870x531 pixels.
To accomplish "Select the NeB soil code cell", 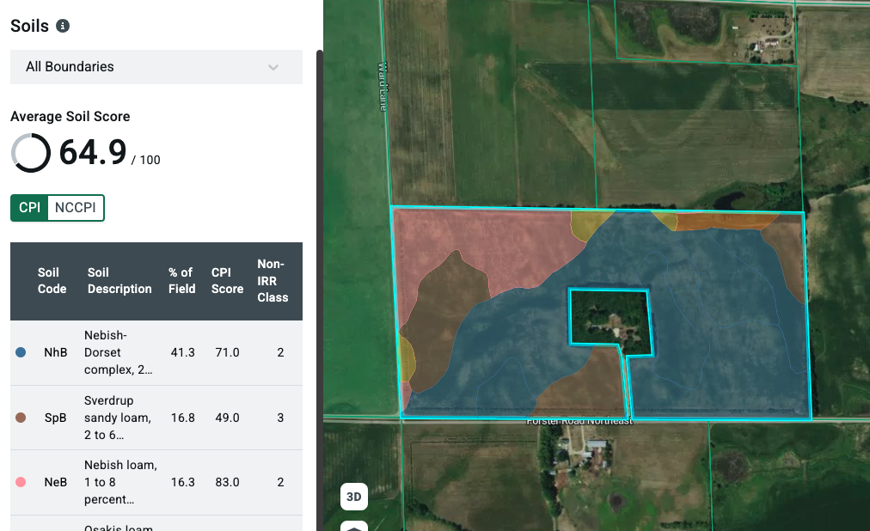I will coord(56,482).
